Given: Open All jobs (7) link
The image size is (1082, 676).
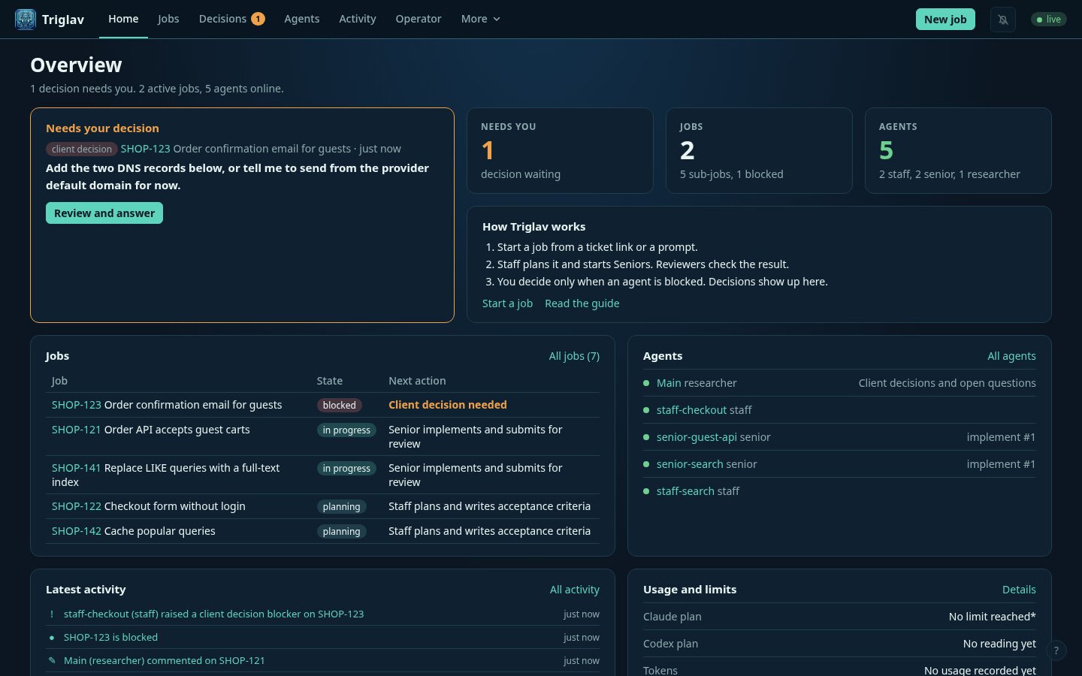Looking at the screenshot, I should click(x=574, y=356).
